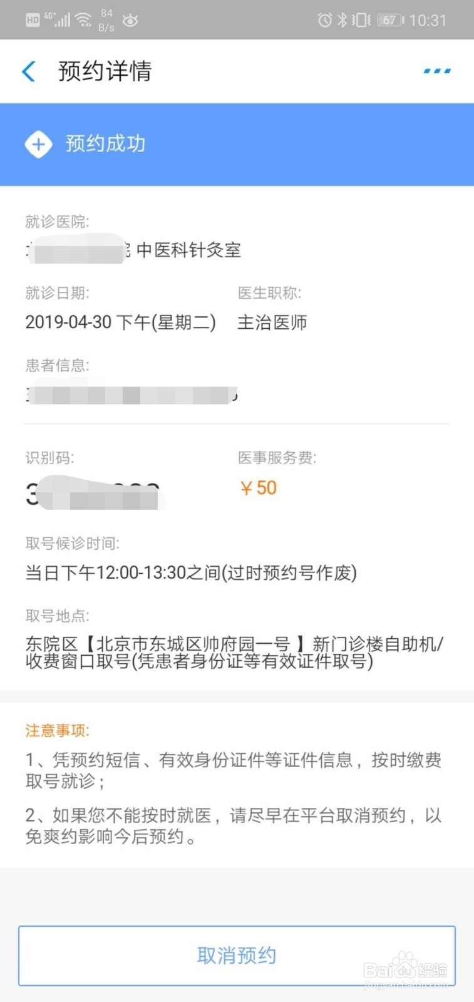Tap the 东院区 pickup location address

tap(234, 653)
